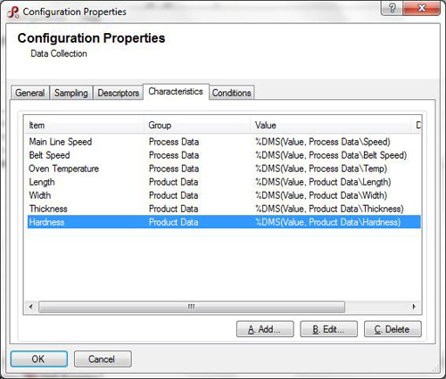Viewport: 446px width, 379px height.
Task: Click the horizontal scrollbar thumb
Action: pyautogui.click(x=192, y=307)
